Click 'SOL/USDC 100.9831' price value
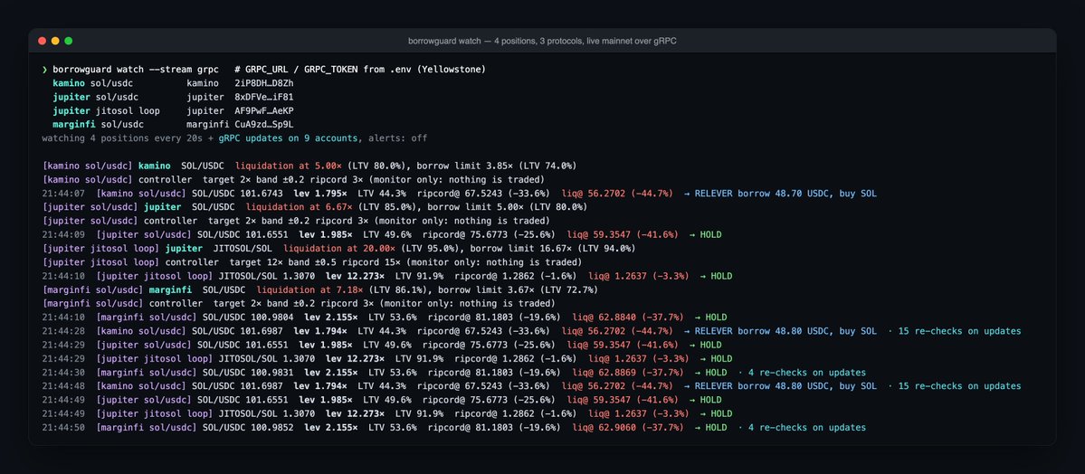Viewport: 1085px width, 474px height. pos(248,373)
